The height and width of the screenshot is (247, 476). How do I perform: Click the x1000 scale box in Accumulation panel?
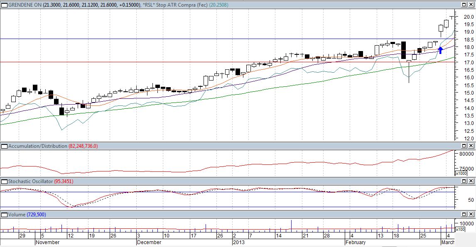(461, 174)
